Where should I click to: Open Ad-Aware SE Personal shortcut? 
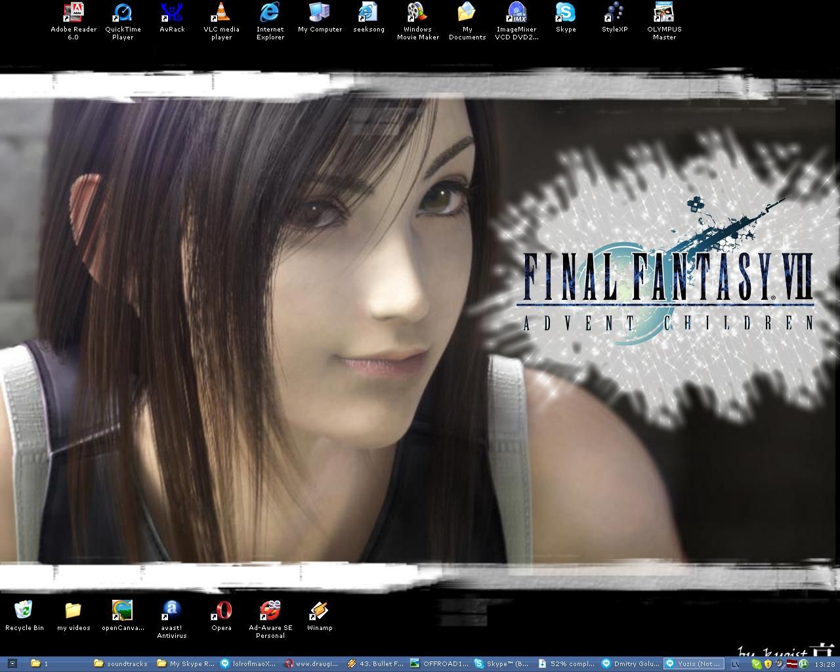[x=270, y=619]
